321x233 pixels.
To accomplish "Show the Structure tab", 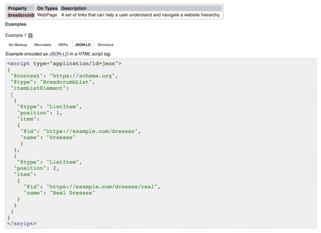I will tap(105, 45).
